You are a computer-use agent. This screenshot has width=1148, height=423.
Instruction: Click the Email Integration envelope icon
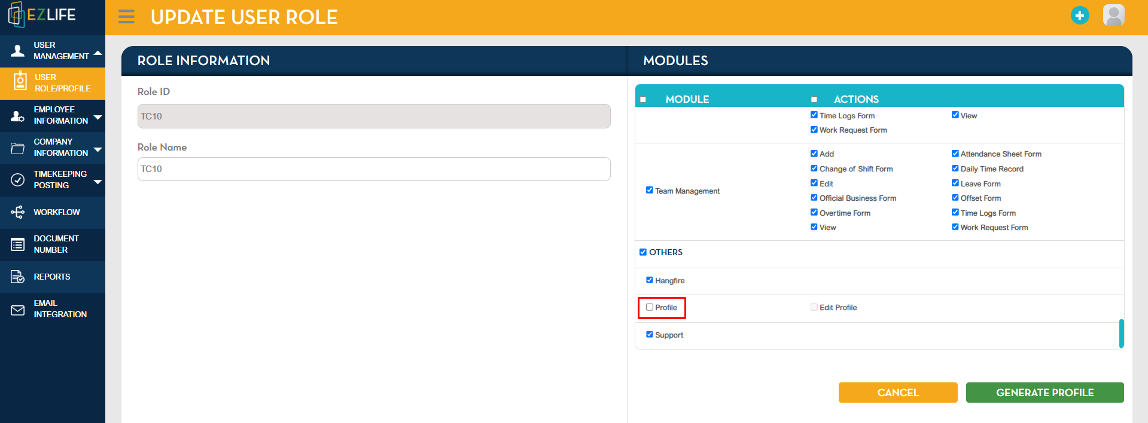click(18, 310)
